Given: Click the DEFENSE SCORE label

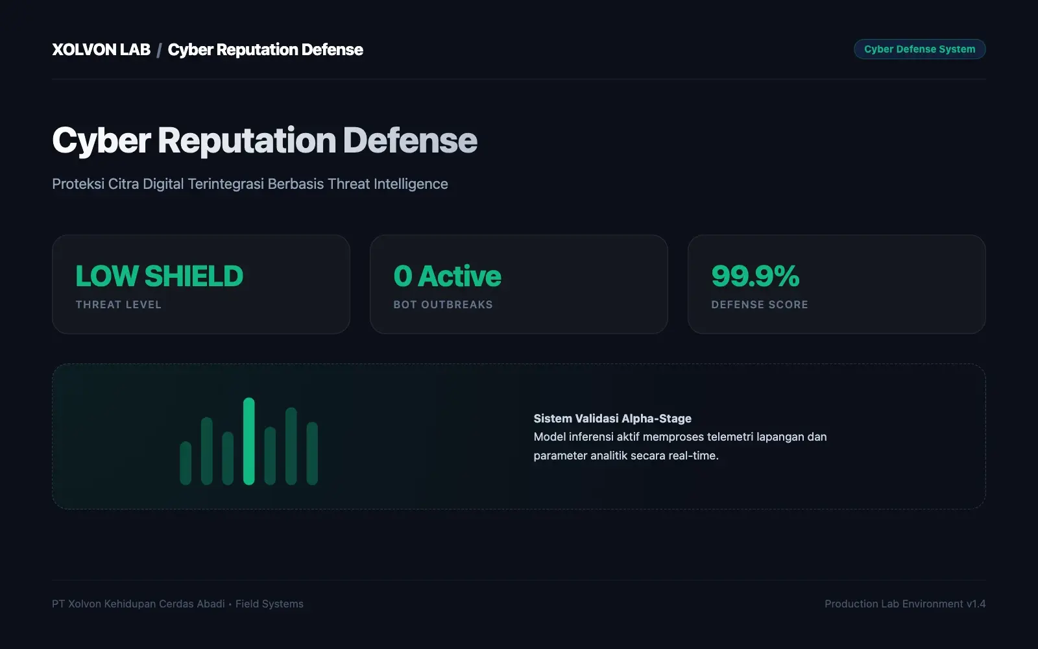Looking at the screenshot, I should [760, 304].
